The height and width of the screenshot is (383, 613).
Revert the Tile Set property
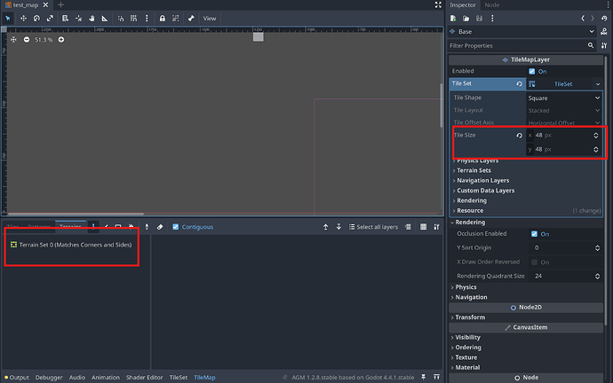coord(519,84)
